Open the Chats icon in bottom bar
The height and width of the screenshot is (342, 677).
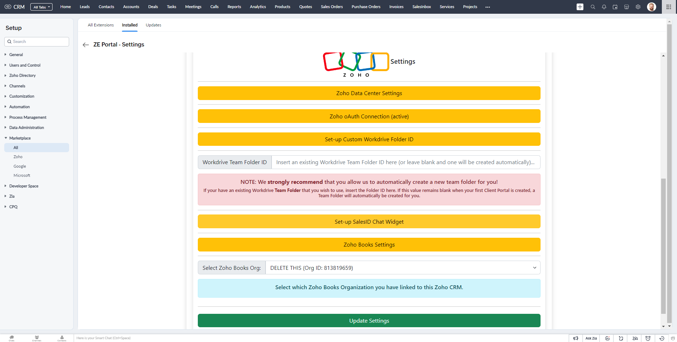tap(12, 338)
